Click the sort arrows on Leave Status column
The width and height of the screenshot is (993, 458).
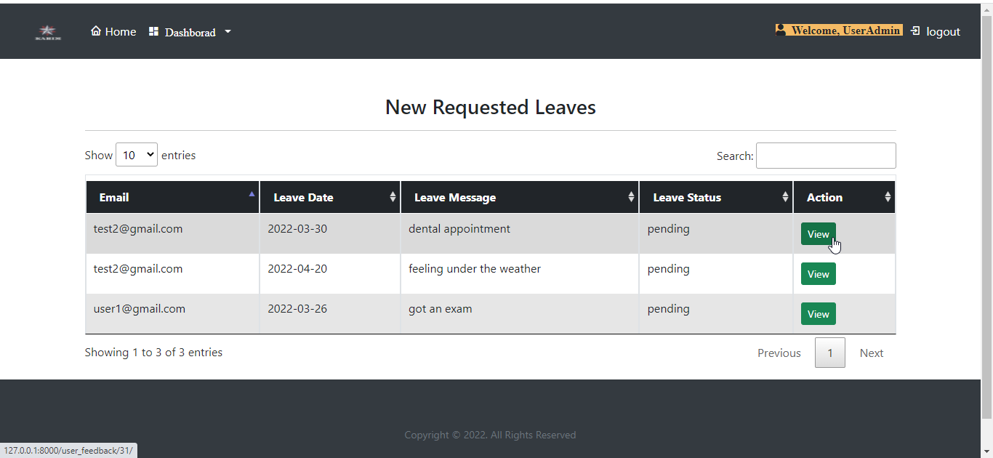(785, 196)
